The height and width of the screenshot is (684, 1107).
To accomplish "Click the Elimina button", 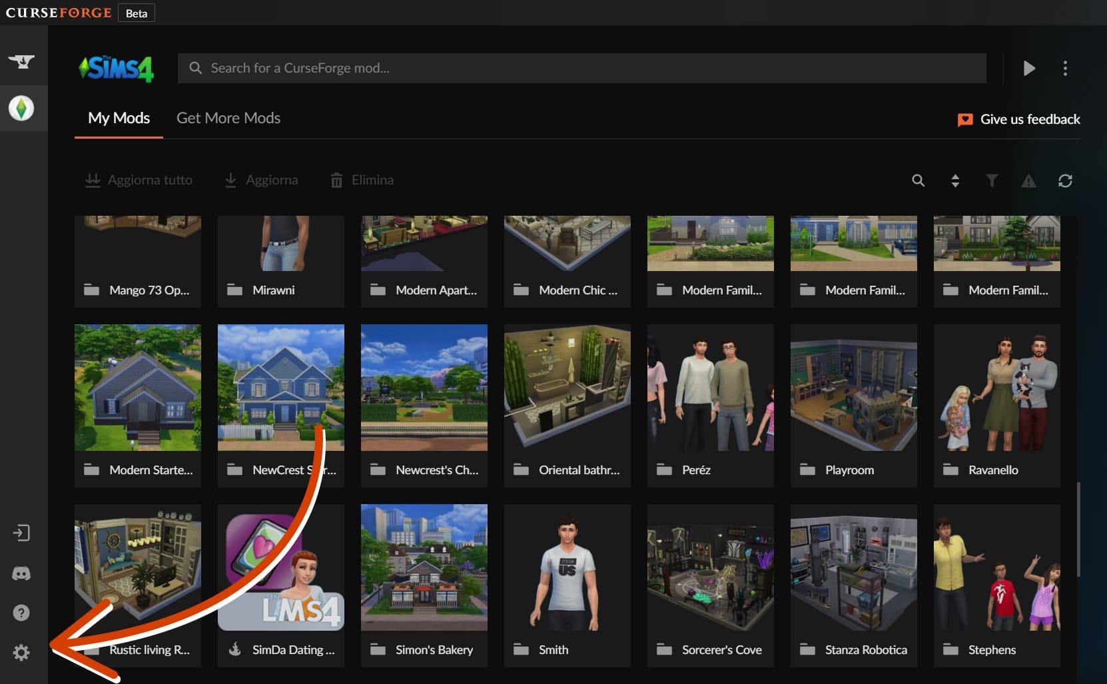I will (362, 180).
